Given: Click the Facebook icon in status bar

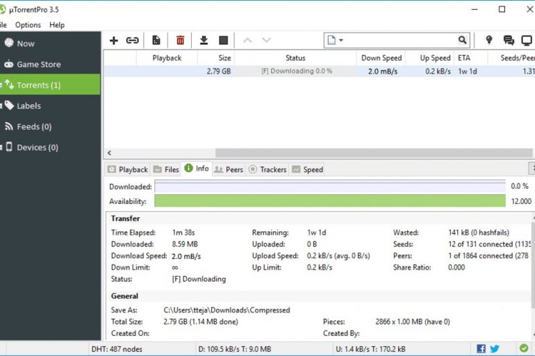Looking at the screenshot, I should (481, 348).
